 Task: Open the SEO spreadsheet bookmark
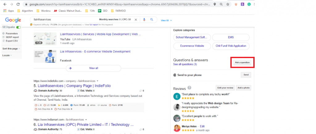[102, 11]
